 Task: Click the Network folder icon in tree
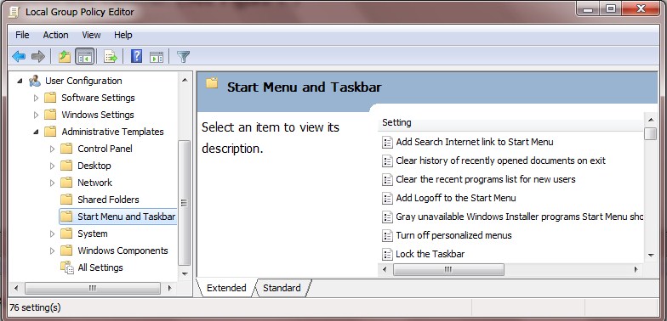click(66, 183)
